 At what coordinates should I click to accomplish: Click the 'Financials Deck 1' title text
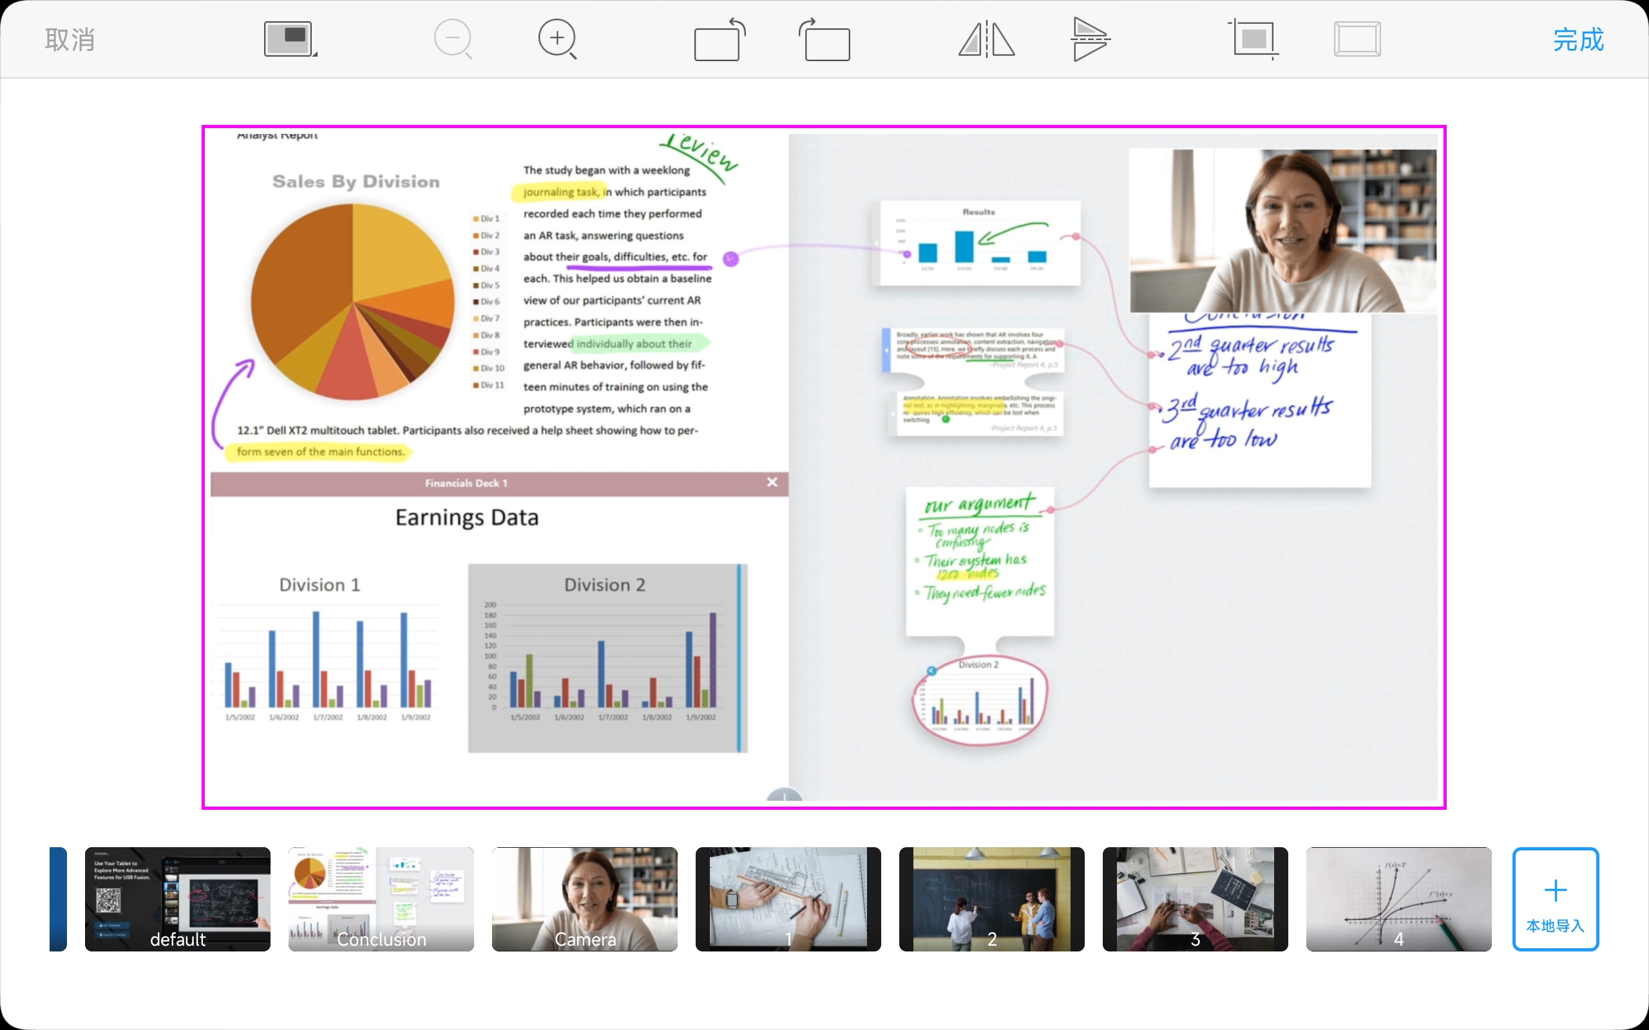466,483
